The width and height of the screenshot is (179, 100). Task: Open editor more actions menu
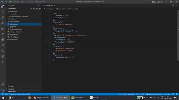176,6
